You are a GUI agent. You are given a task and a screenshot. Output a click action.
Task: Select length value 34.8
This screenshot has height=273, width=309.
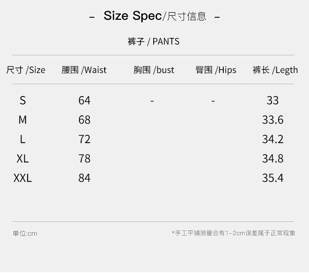[273, 158]
